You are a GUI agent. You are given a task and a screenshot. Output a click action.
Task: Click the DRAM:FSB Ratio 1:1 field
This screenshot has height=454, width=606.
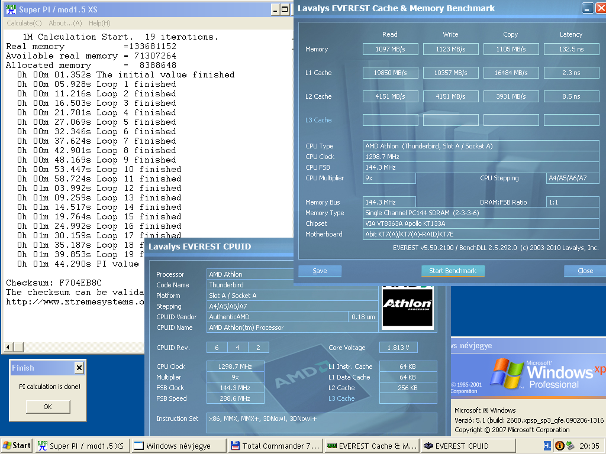point(573,202)
